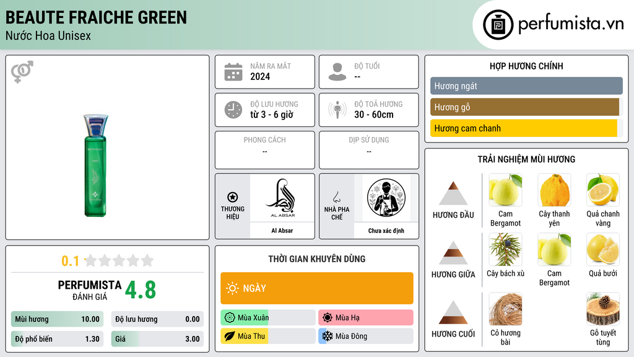The image size is (634, 357).
Task: Click the Al Absar brand name label
Action: point(282,231)
